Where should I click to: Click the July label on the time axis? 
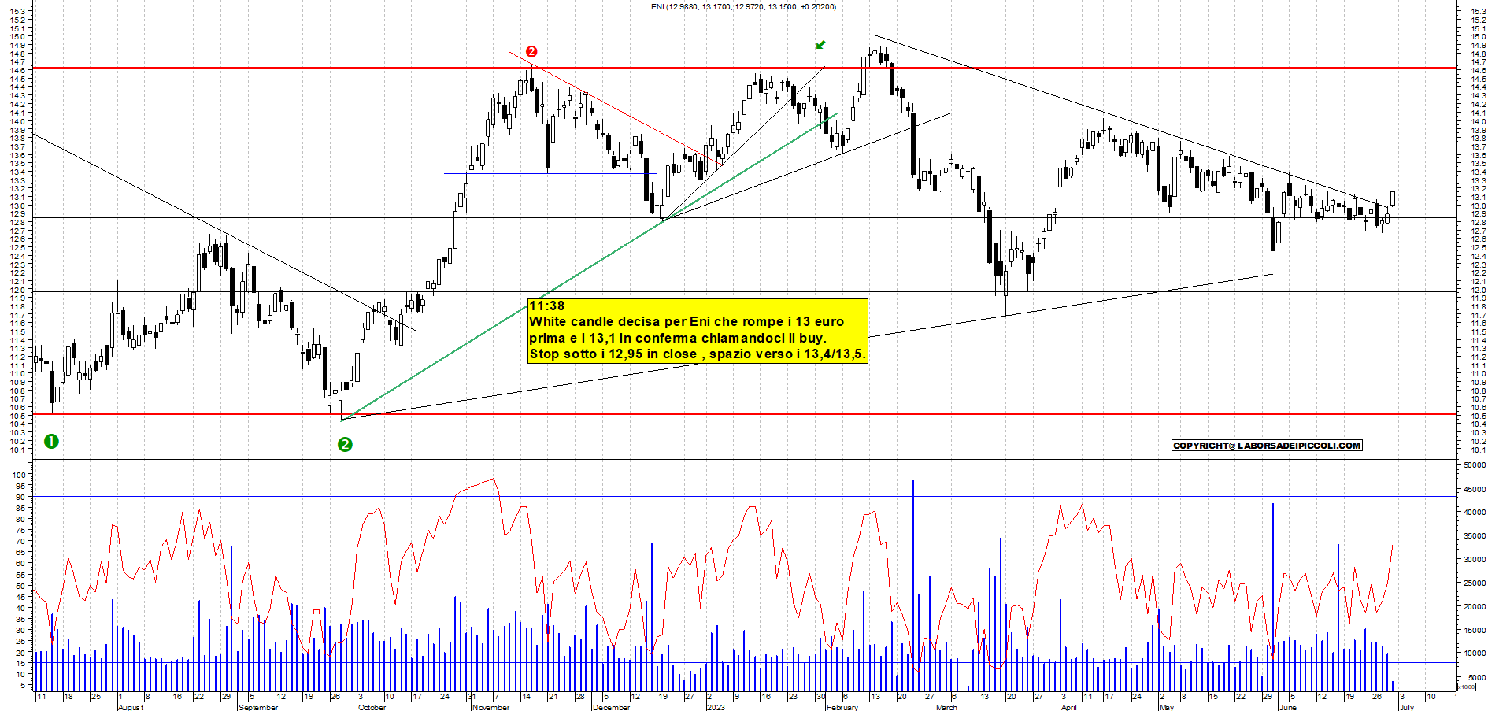pos(1407,707)
